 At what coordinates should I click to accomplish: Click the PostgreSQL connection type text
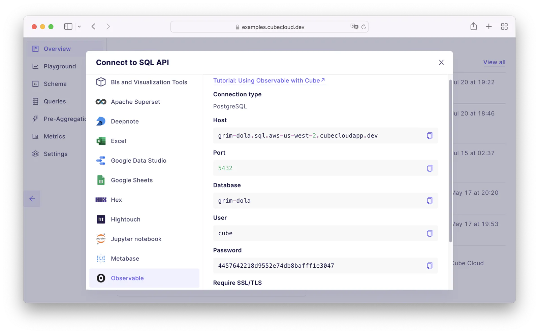coord(230,106)
